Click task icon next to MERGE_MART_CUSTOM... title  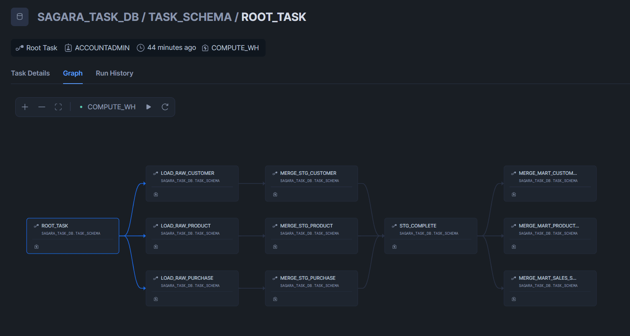pos(513,173)
